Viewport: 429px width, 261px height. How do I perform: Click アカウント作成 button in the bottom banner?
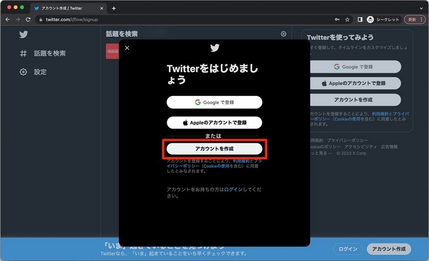[x=389, y=249]
